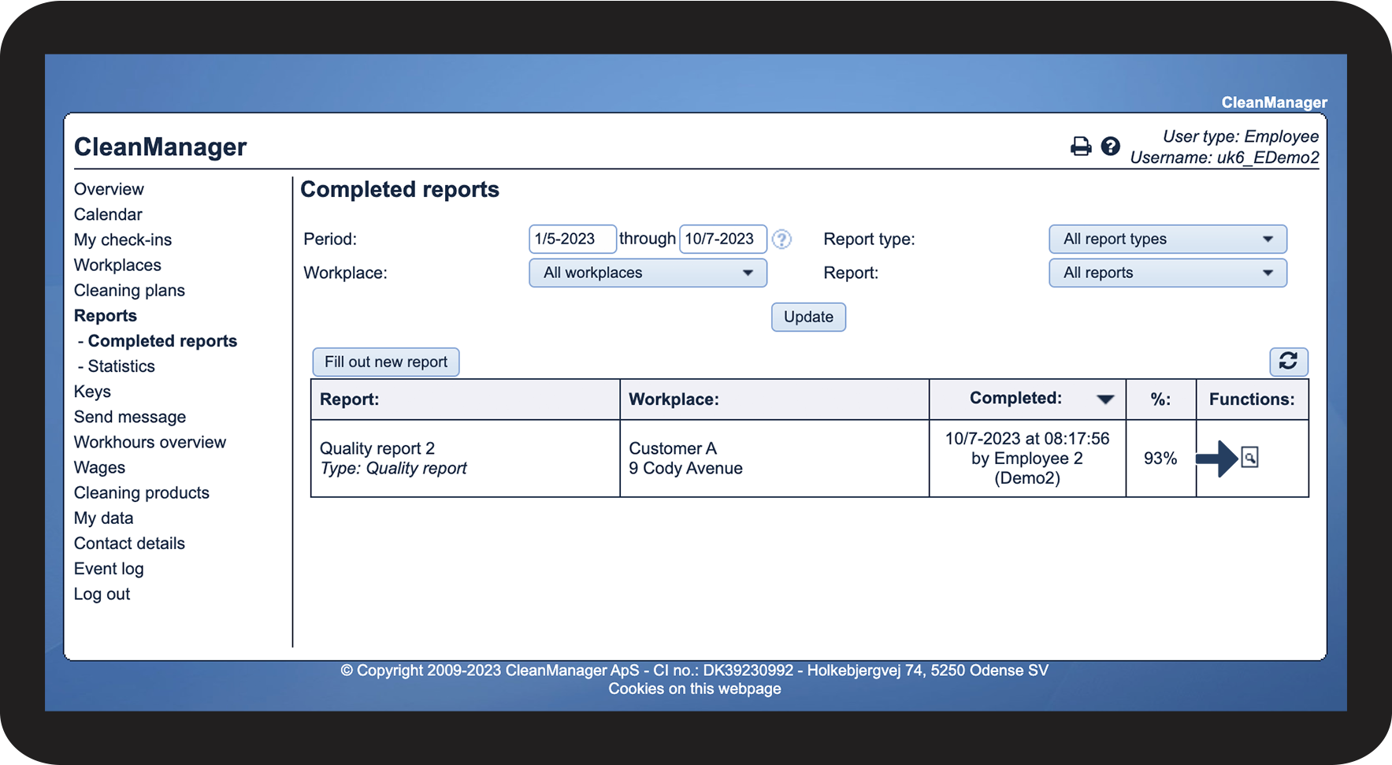Image resolution: width=1392 pixels, height=765 pixels.
Task: Expand the All report types dropdown
Action: (1167, 240)
